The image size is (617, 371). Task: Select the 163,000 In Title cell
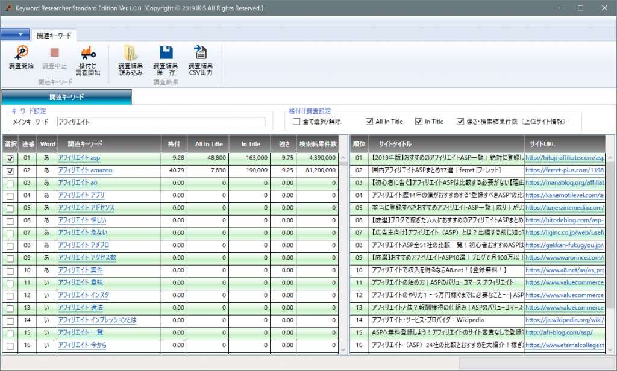[250, 158]
